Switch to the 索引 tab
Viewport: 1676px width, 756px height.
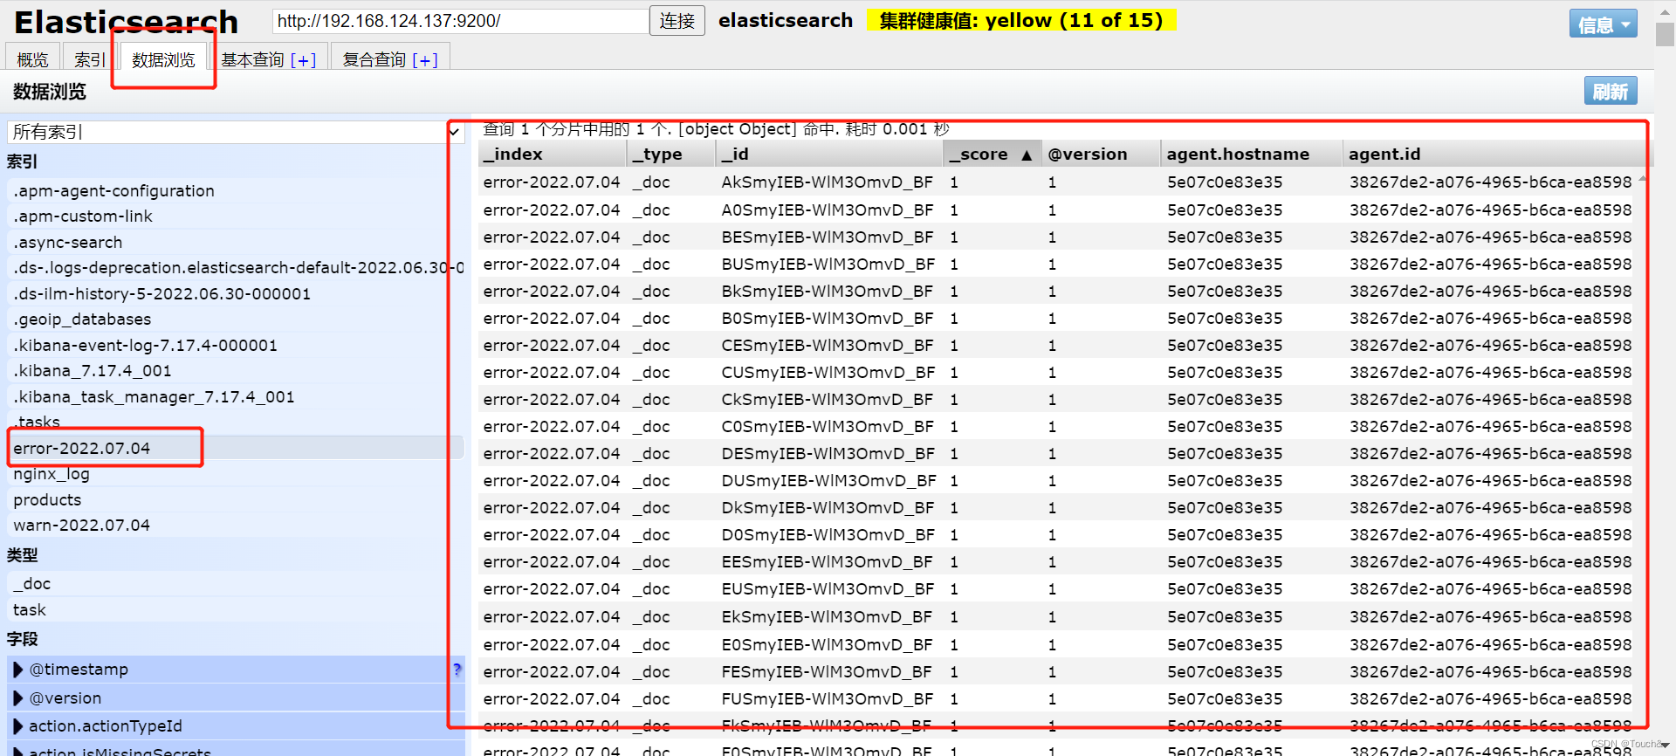click(89, 59)
